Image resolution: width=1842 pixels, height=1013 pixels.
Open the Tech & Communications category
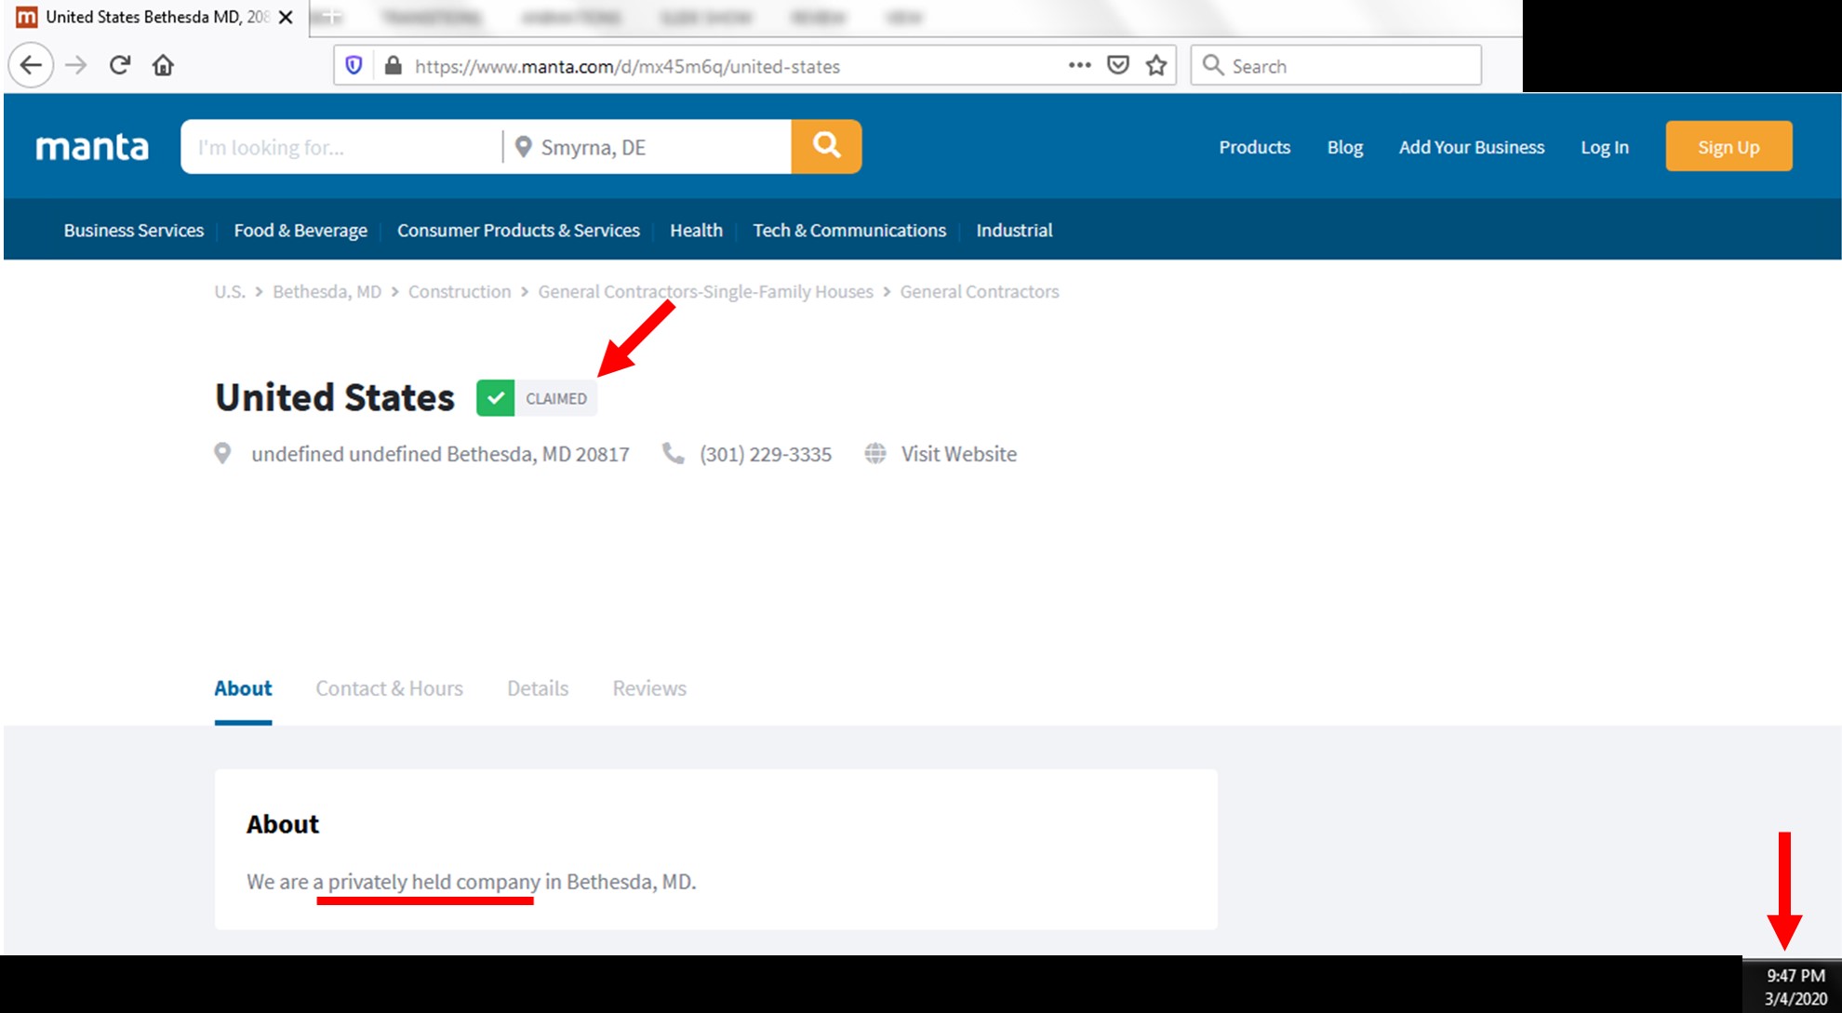849,230
